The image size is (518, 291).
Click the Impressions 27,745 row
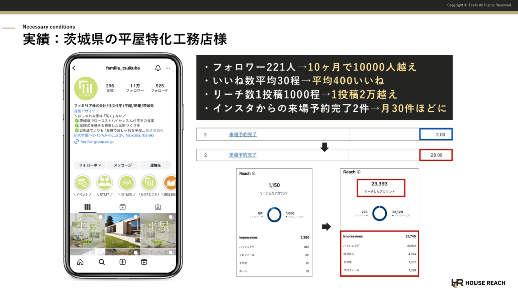tap(379, 236)
